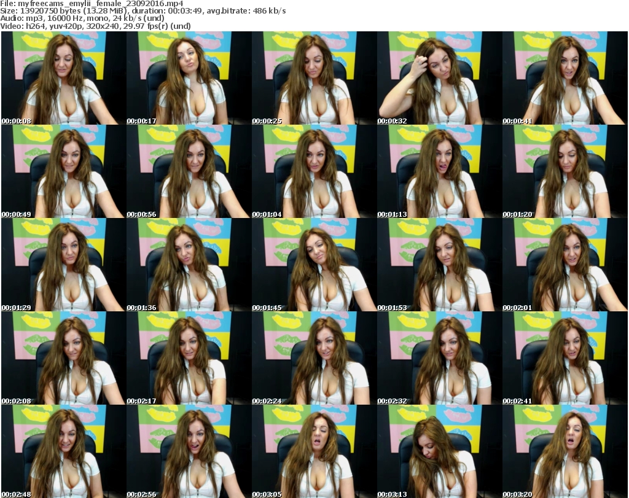Select the thumbnail stamped 00:00:17
The height and width of the screenshot is (498, 629).
tap(189, 78)
